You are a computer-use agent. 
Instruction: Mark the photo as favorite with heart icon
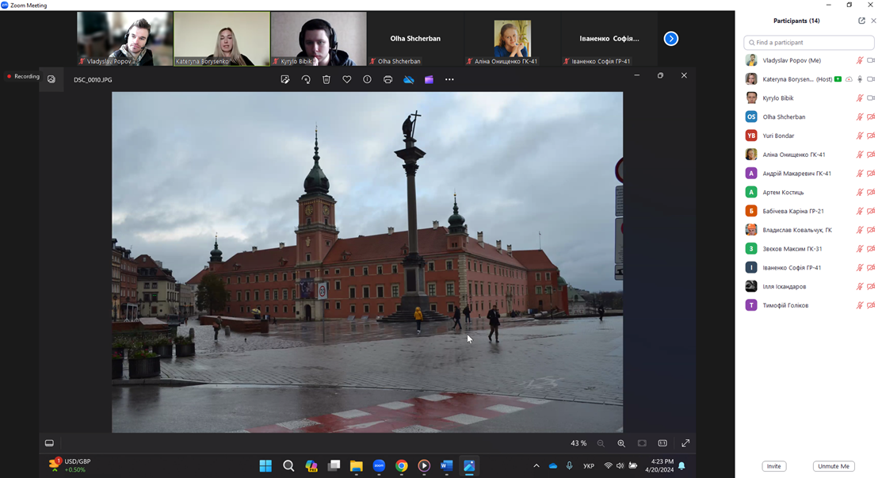(347, 79)
